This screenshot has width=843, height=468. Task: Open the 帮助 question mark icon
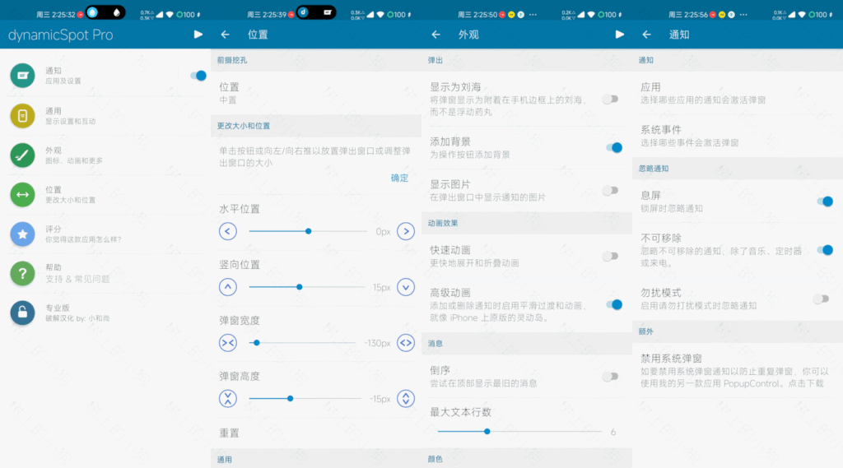(x=22, y=273)
